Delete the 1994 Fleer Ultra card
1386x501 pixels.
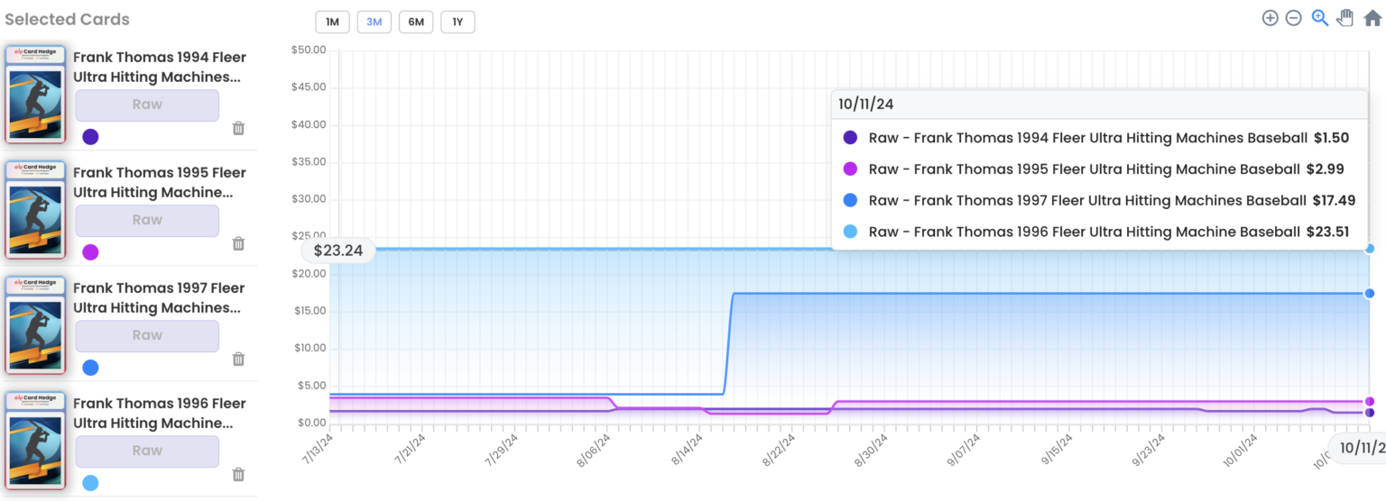coord(238,128)
